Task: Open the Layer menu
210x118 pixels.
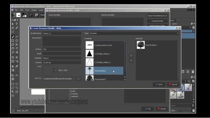Action: [41, 10]
